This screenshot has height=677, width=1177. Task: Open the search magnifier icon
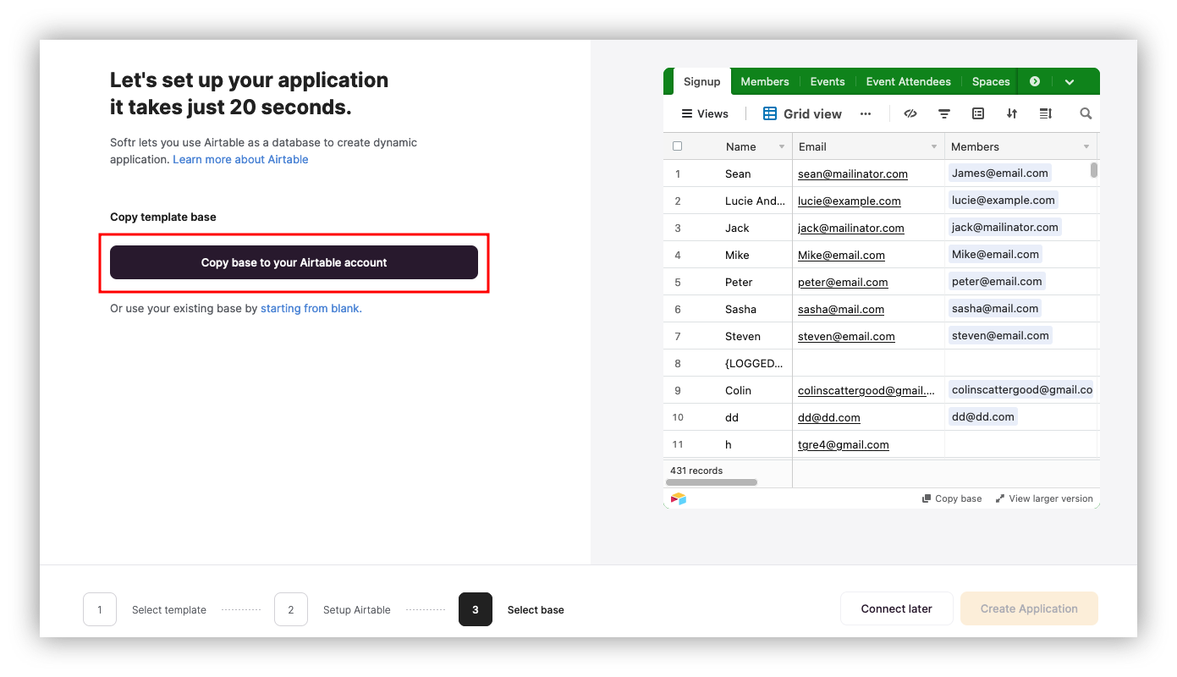pos(1086,113)
